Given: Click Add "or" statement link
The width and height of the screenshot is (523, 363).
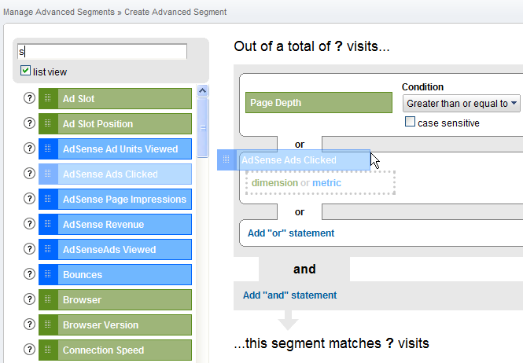Looking at the screenshot, I should [x=291, y=233].
